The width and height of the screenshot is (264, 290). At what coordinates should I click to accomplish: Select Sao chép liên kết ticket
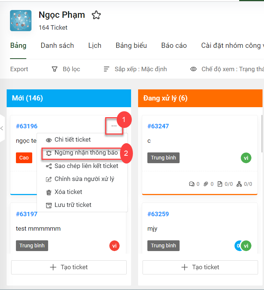click(86, 166)
